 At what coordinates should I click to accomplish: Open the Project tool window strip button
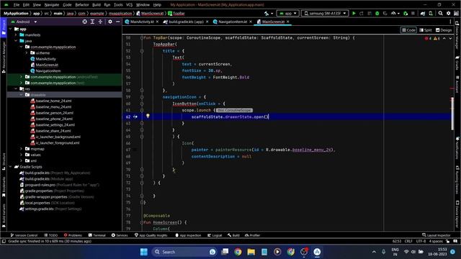coord(4,27)
